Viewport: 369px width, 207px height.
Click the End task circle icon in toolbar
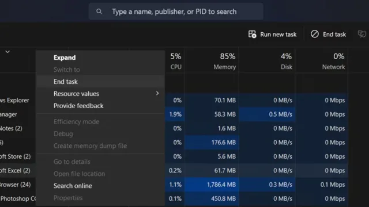pyautogui.click(x=315, y=34)
